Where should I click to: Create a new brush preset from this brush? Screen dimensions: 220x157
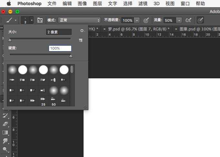tap(81, 40)
